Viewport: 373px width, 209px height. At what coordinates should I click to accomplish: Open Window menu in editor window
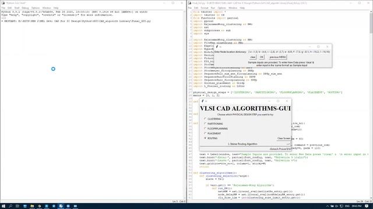(233, 8)
